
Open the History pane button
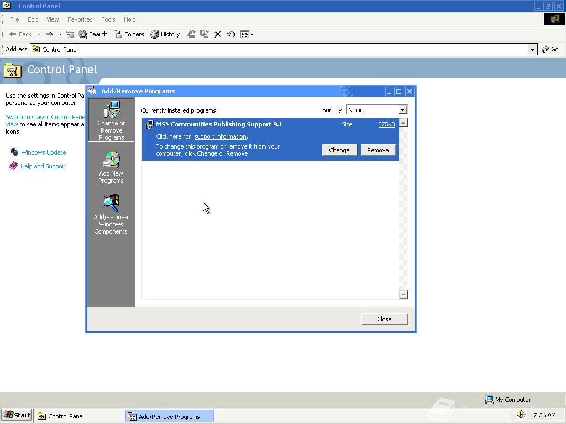pyautogui.click(x=165, y=34)
